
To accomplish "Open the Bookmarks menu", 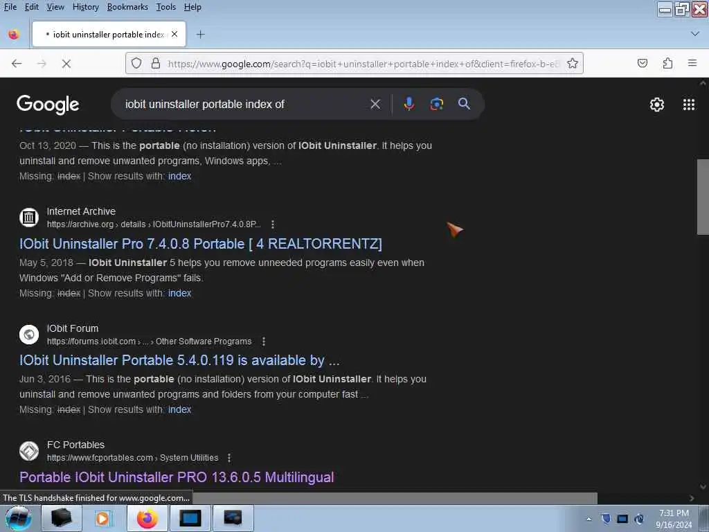I will (x=127, y=7).
